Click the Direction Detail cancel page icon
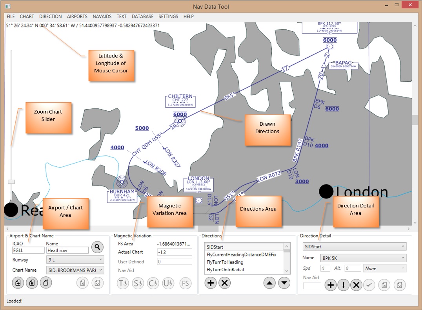This screenshot has width=422, height=310. click(384, 285)
